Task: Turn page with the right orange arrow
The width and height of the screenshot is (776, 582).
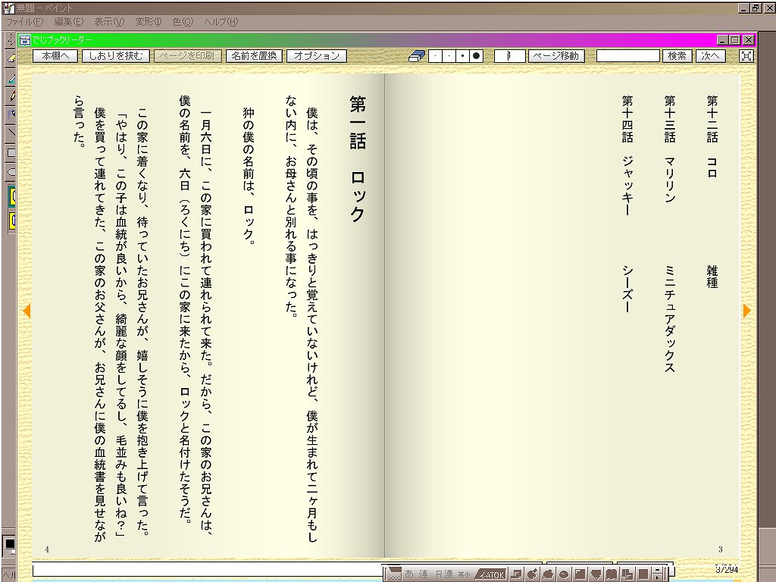Action: [x=746, y=311]
